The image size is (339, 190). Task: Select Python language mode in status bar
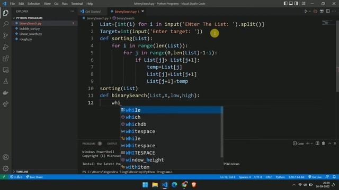280,177
